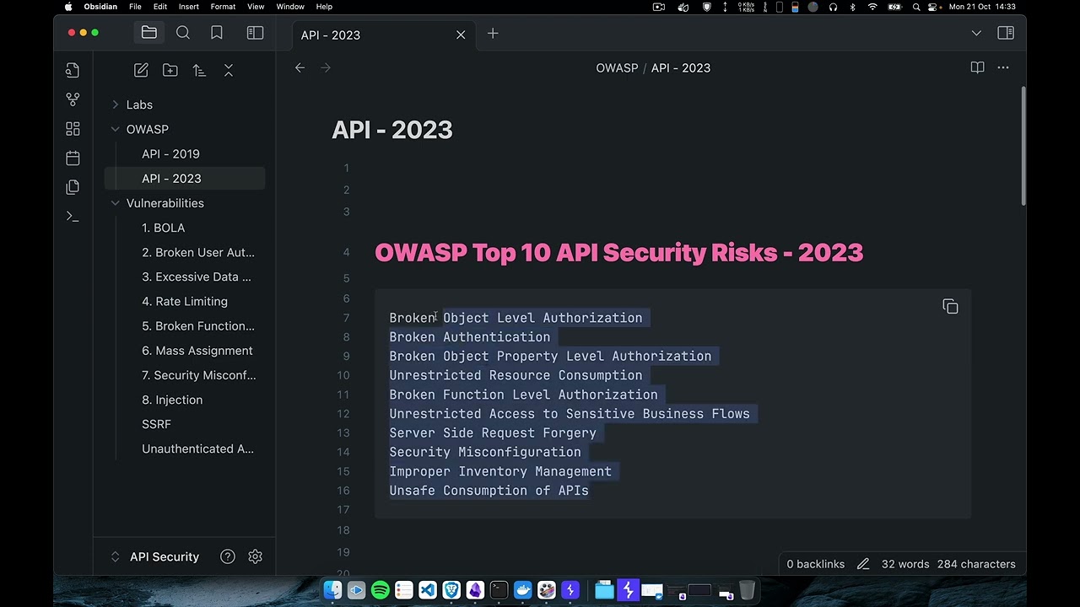Open the quick switcher ribbon icon
1080x607 pixels.
point(73,70)
